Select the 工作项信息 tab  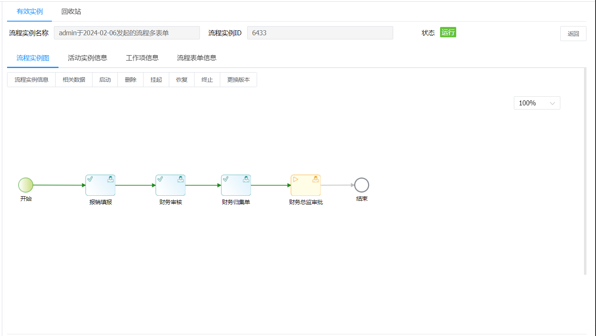tap(142, 58)
